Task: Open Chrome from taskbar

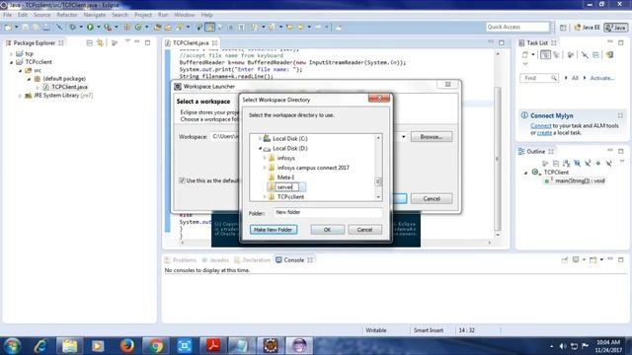Action: [156, 346]
